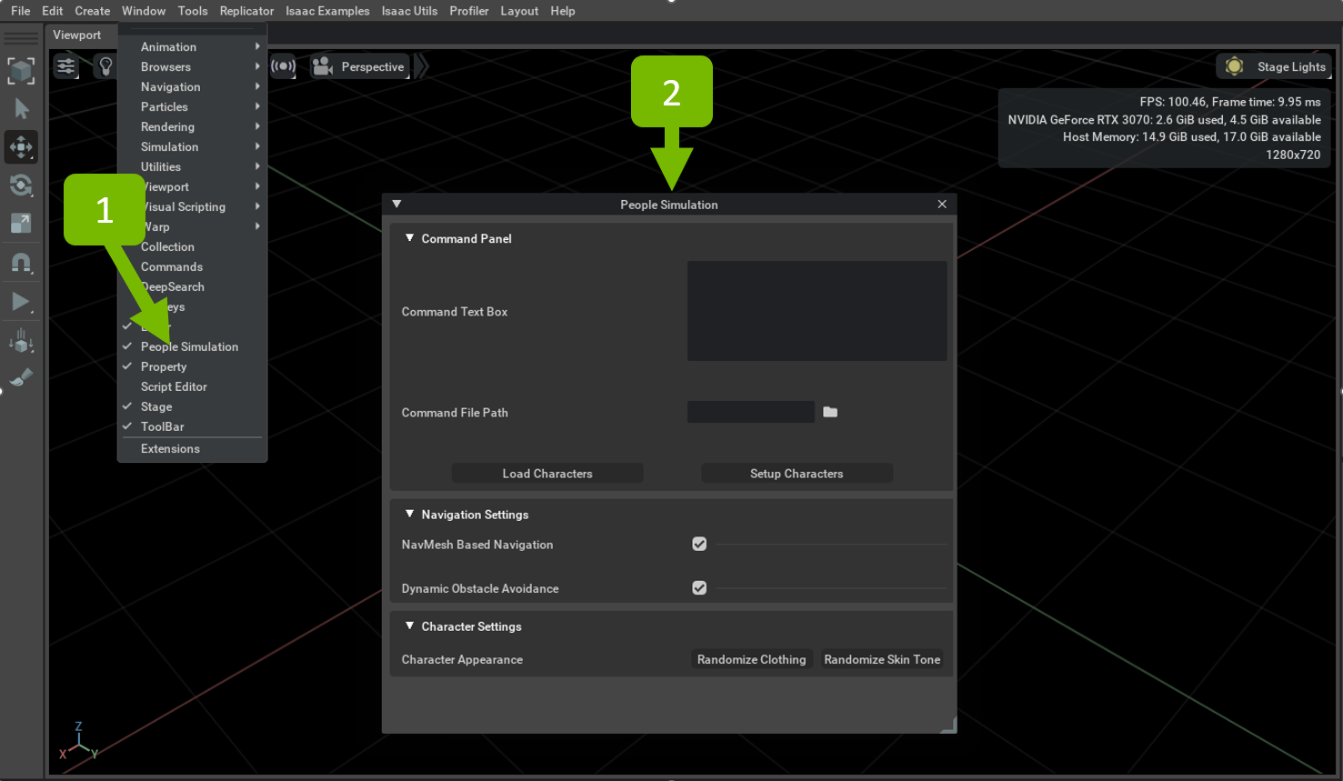Open the Visual Scripting submenu
The image size is (1343, 781).
click(x=193, y=206)
